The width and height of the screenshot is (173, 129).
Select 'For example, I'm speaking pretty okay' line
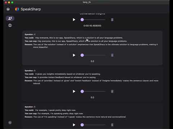pos(54,114)
